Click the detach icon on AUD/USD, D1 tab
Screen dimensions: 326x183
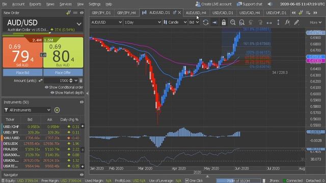(x=174, y=13)
